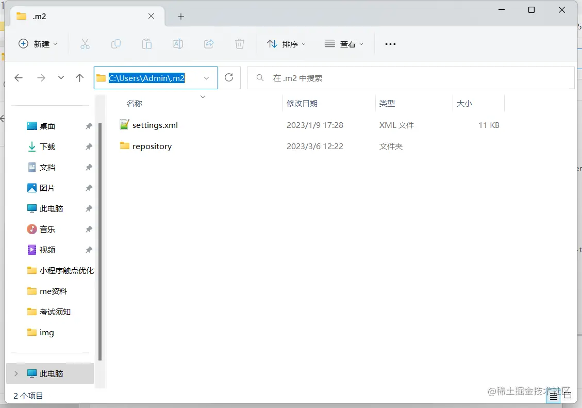Screen dimensions: 582x408
Task: Click the repository folder icon
Action: 124,145
